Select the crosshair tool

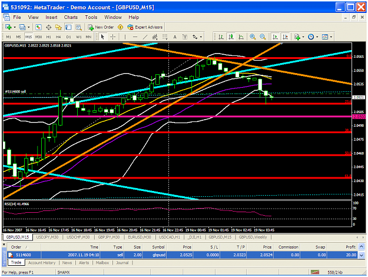113,37
